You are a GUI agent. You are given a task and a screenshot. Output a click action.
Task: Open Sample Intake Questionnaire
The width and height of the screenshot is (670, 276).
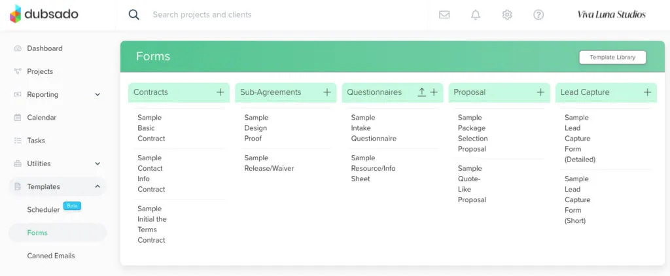tap(373, 128)
